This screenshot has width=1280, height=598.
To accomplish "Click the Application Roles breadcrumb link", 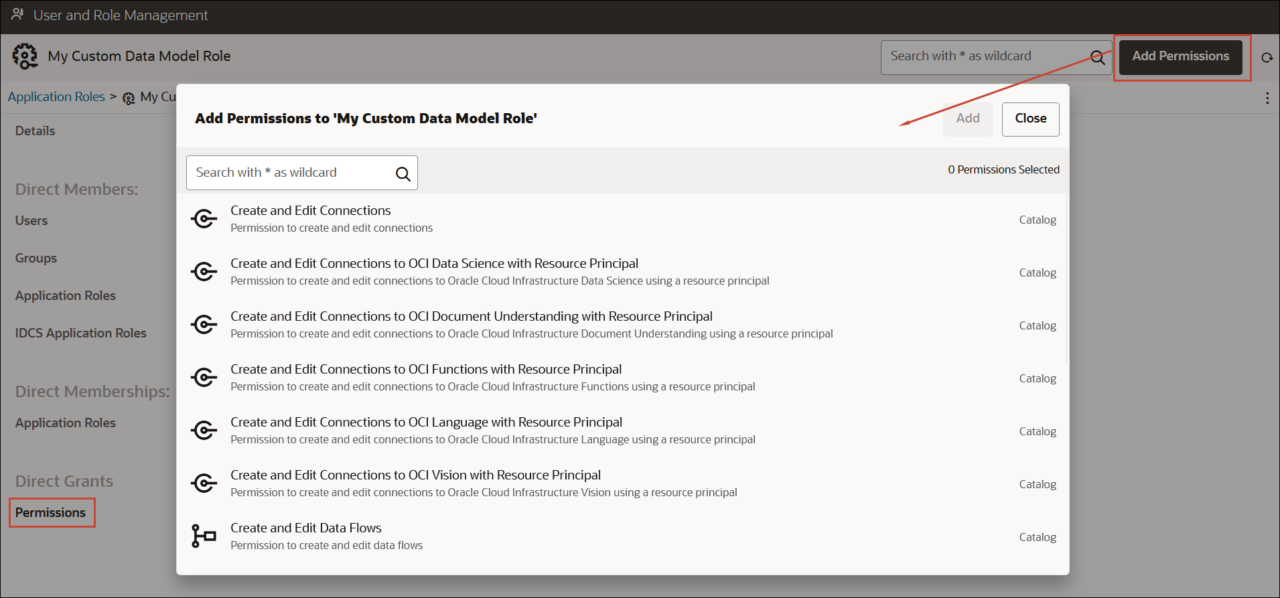I will click(x=56, y=96).
